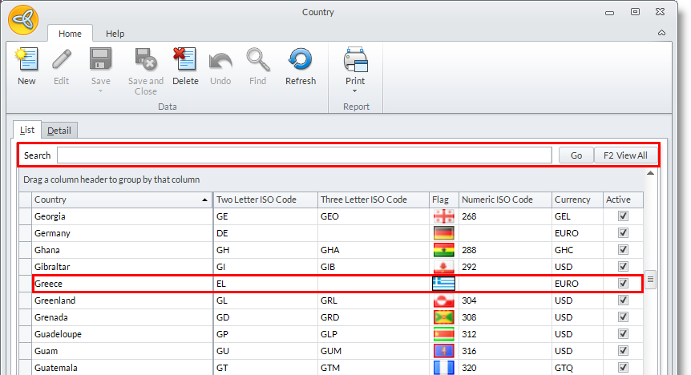Viewport: 691px width, 375px height.
Task: Toggle Active checkbox for Greece row
Action: [623, 284]
